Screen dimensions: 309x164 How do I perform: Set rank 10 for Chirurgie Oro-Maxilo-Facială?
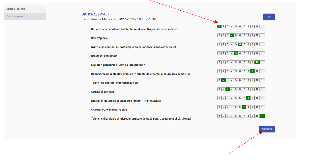(x=257, y=107)
